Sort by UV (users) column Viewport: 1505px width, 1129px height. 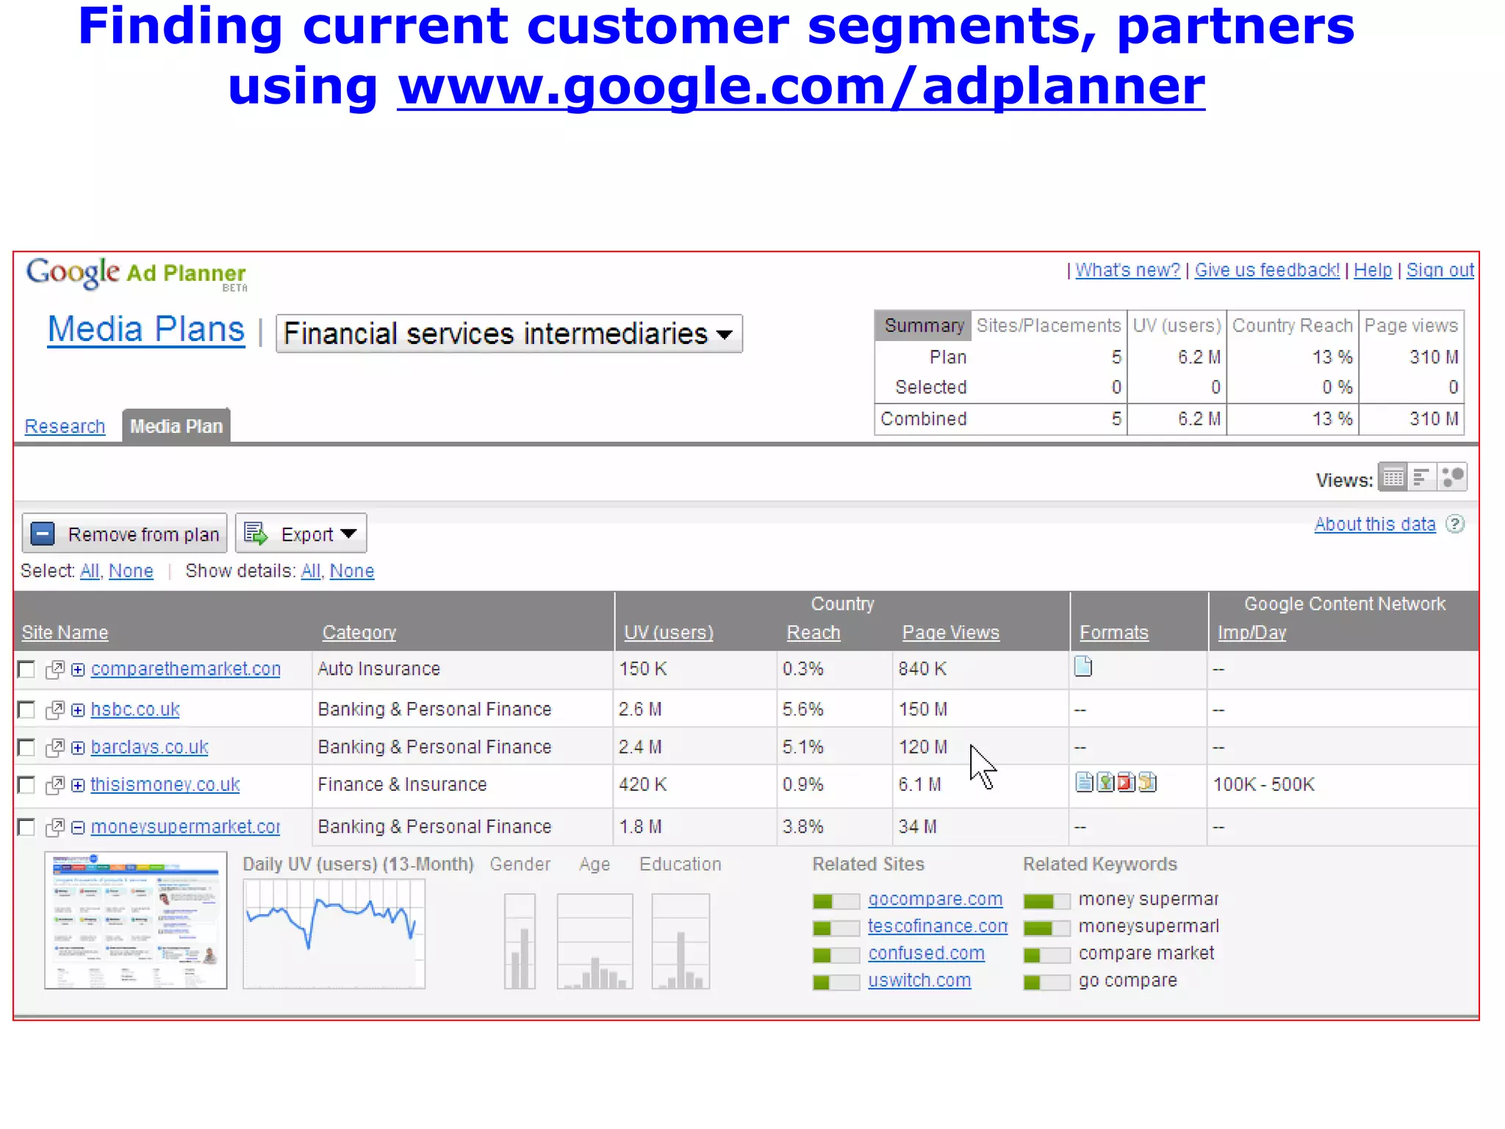tap(669, 632)
